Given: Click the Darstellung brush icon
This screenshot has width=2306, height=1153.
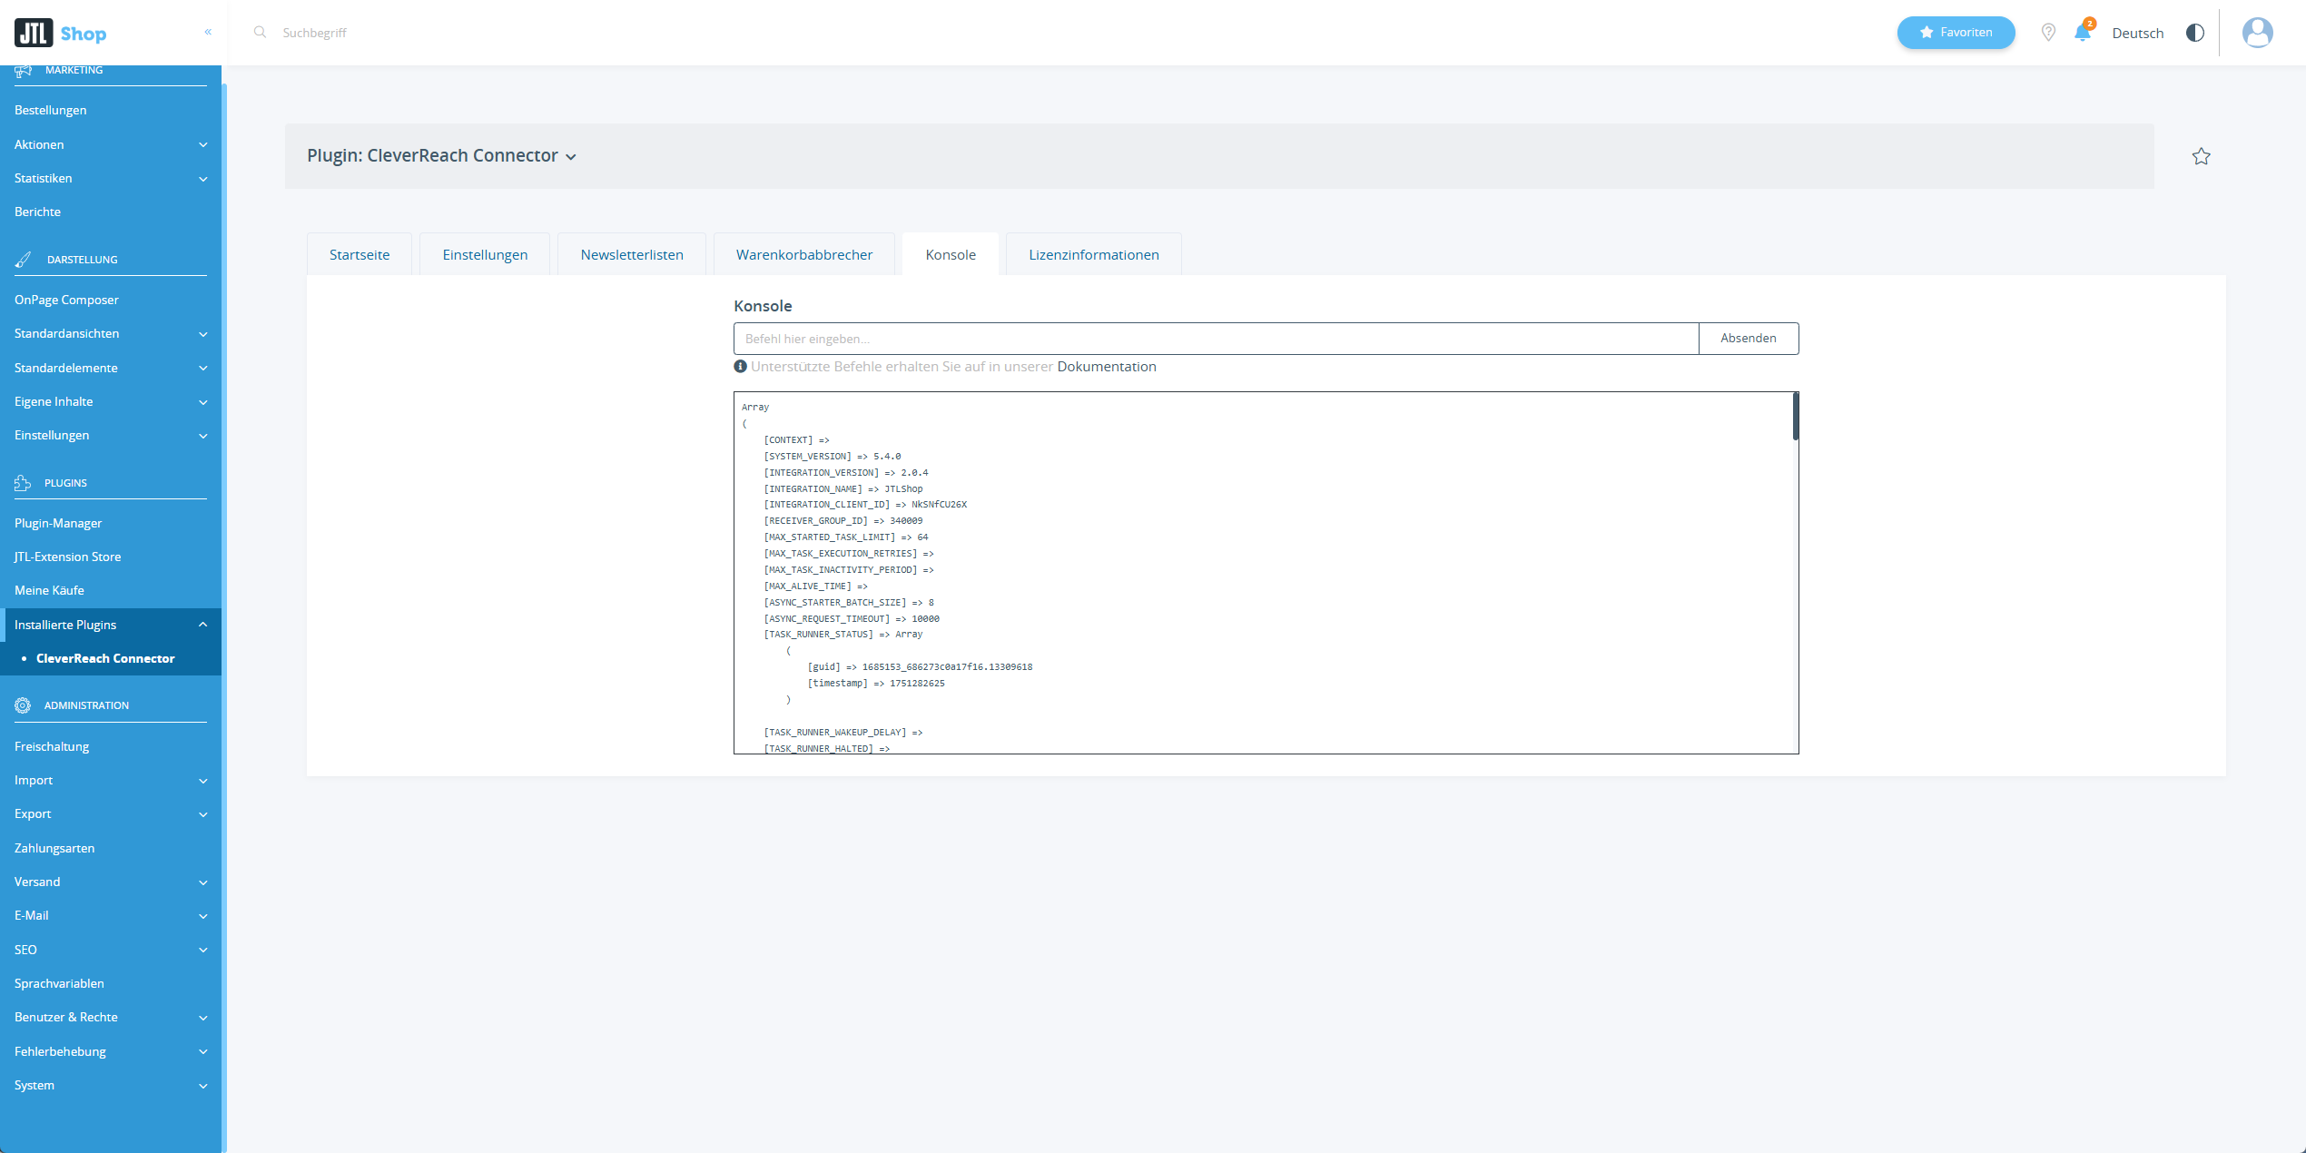Looking at the screenshot, I should [x=23, y=260].
